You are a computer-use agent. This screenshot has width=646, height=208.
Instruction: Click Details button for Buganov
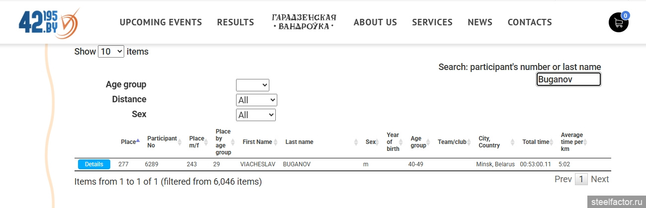[x=94, y=164]
